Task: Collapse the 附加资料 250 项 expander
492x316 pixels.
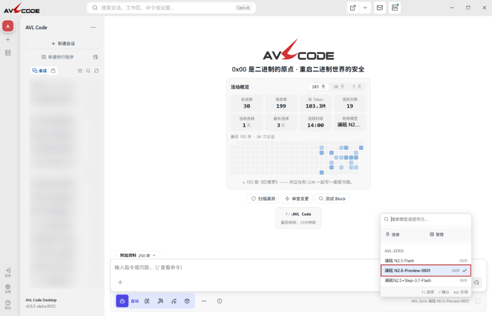Action: (x=135, y=255)
